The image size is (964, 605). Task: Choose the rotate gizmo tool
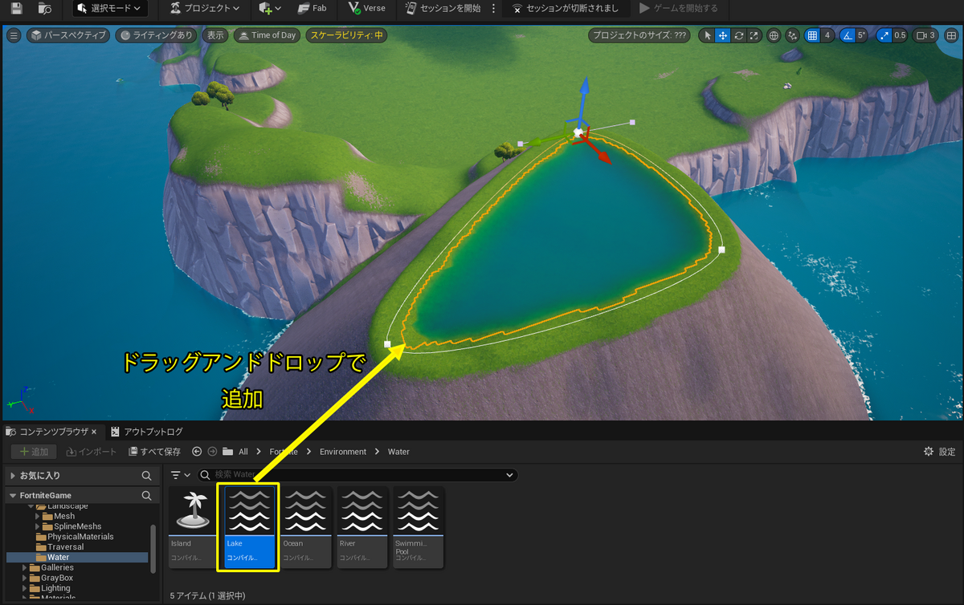738,35
